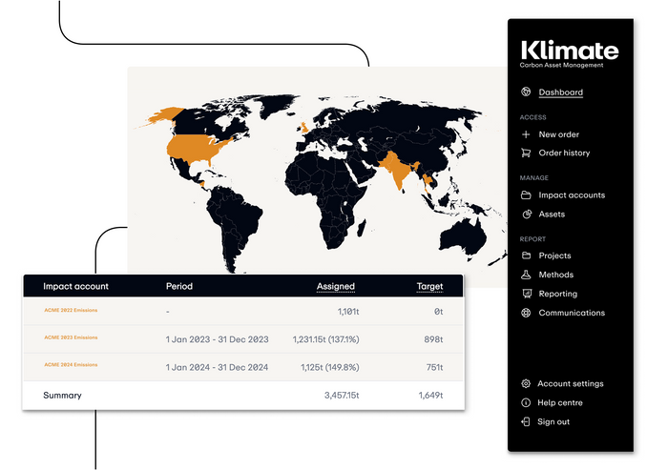Screen dimensions: 668x470
Task: Click the 1,649t summary target
Action: click(430, 395)
